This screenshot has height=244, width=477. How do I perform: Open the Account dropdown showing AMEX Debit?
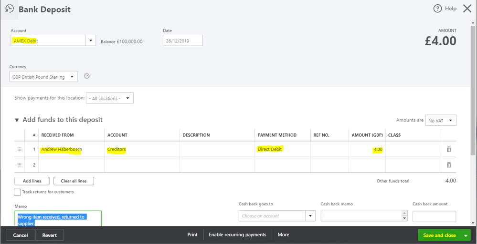[x=91, y=41]
